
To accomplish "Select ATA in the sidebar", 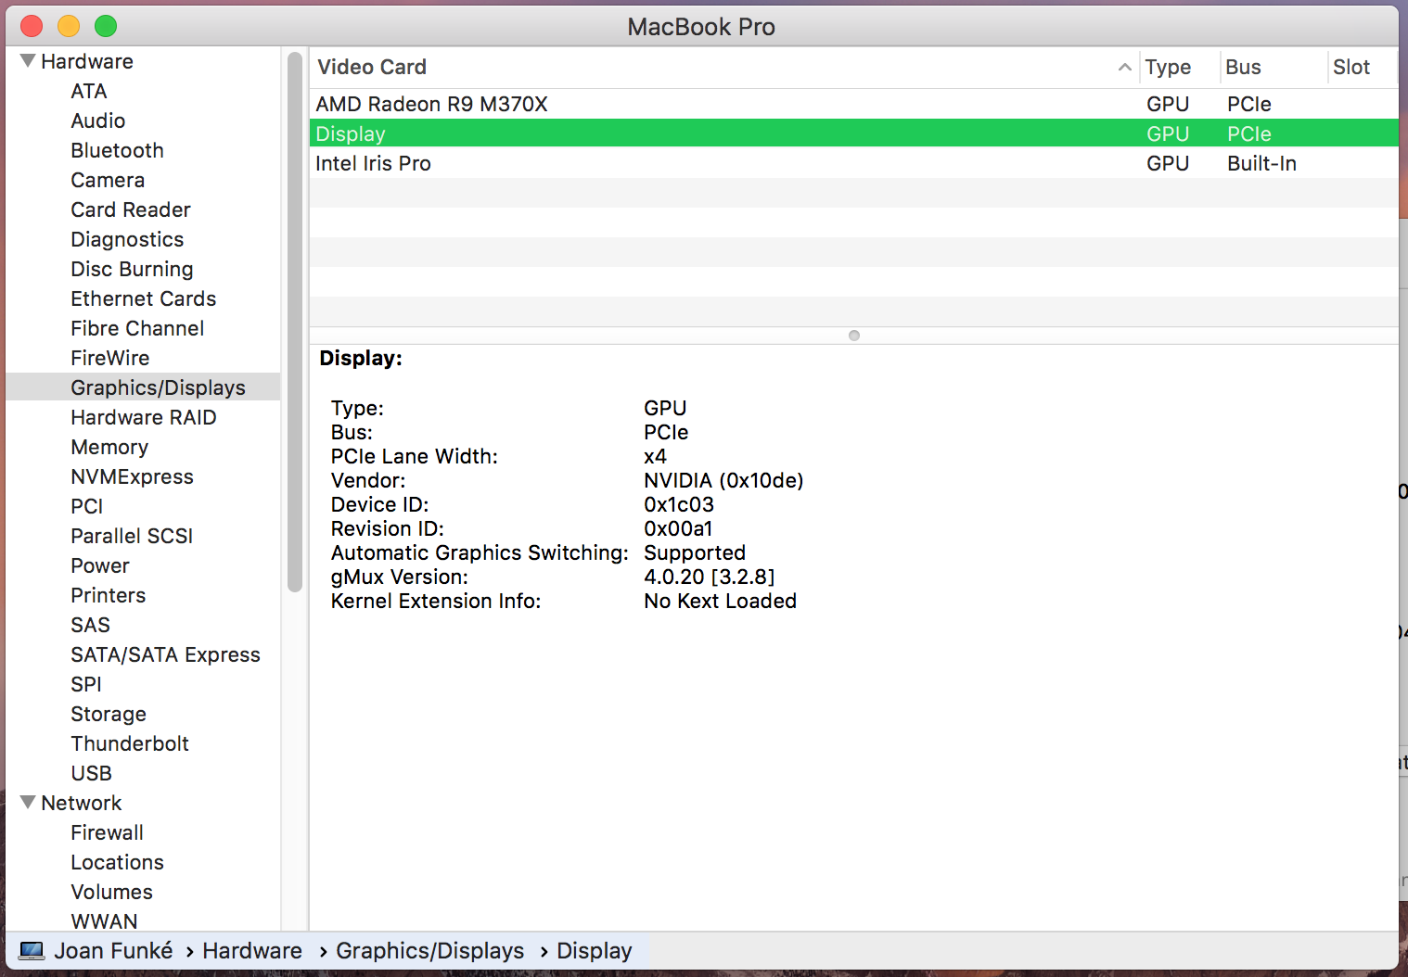I will [89, 91].
